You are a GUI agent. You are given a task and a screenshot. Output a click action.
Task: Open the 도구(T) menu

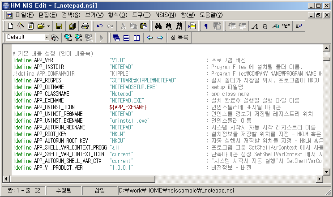[141, 15]
